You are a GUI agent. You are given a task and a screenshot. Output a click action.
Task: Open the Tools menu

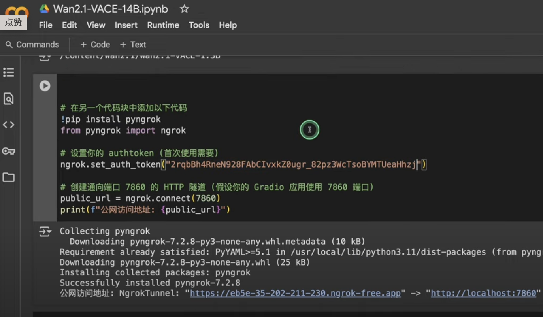click(x=199, y=25)
